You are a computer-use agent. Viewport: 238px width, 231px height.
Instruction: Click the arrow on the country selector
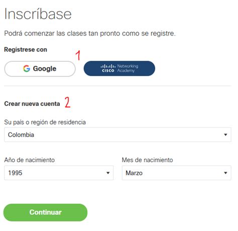[225, 135]
